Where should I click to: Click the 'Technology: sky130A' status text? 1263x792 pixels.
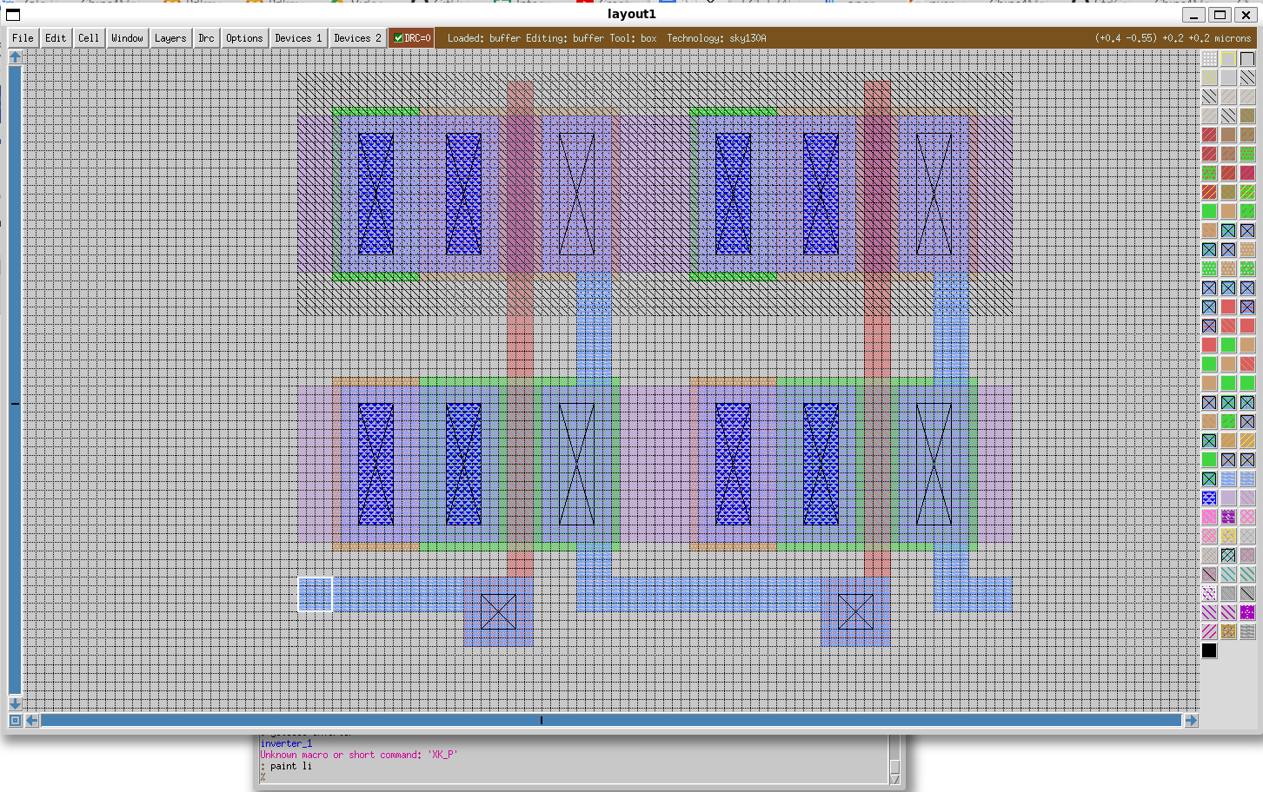pos(716,38)
